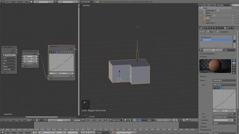This screenshot has width=239, height=134.
Task: Click the Camera object icon in outliner
Action: 204,16
